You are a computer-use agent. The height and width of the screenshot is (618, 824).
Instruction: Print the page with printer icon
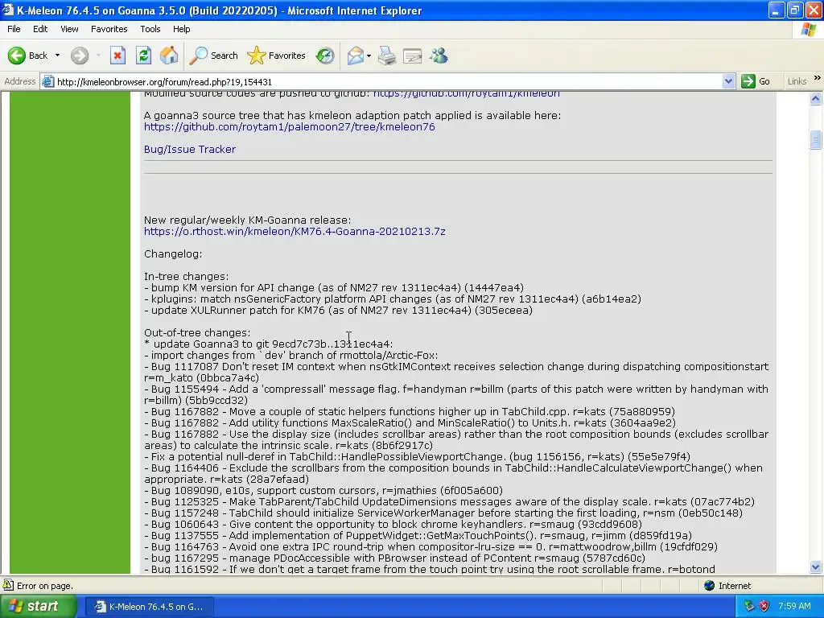pos(387,56)
